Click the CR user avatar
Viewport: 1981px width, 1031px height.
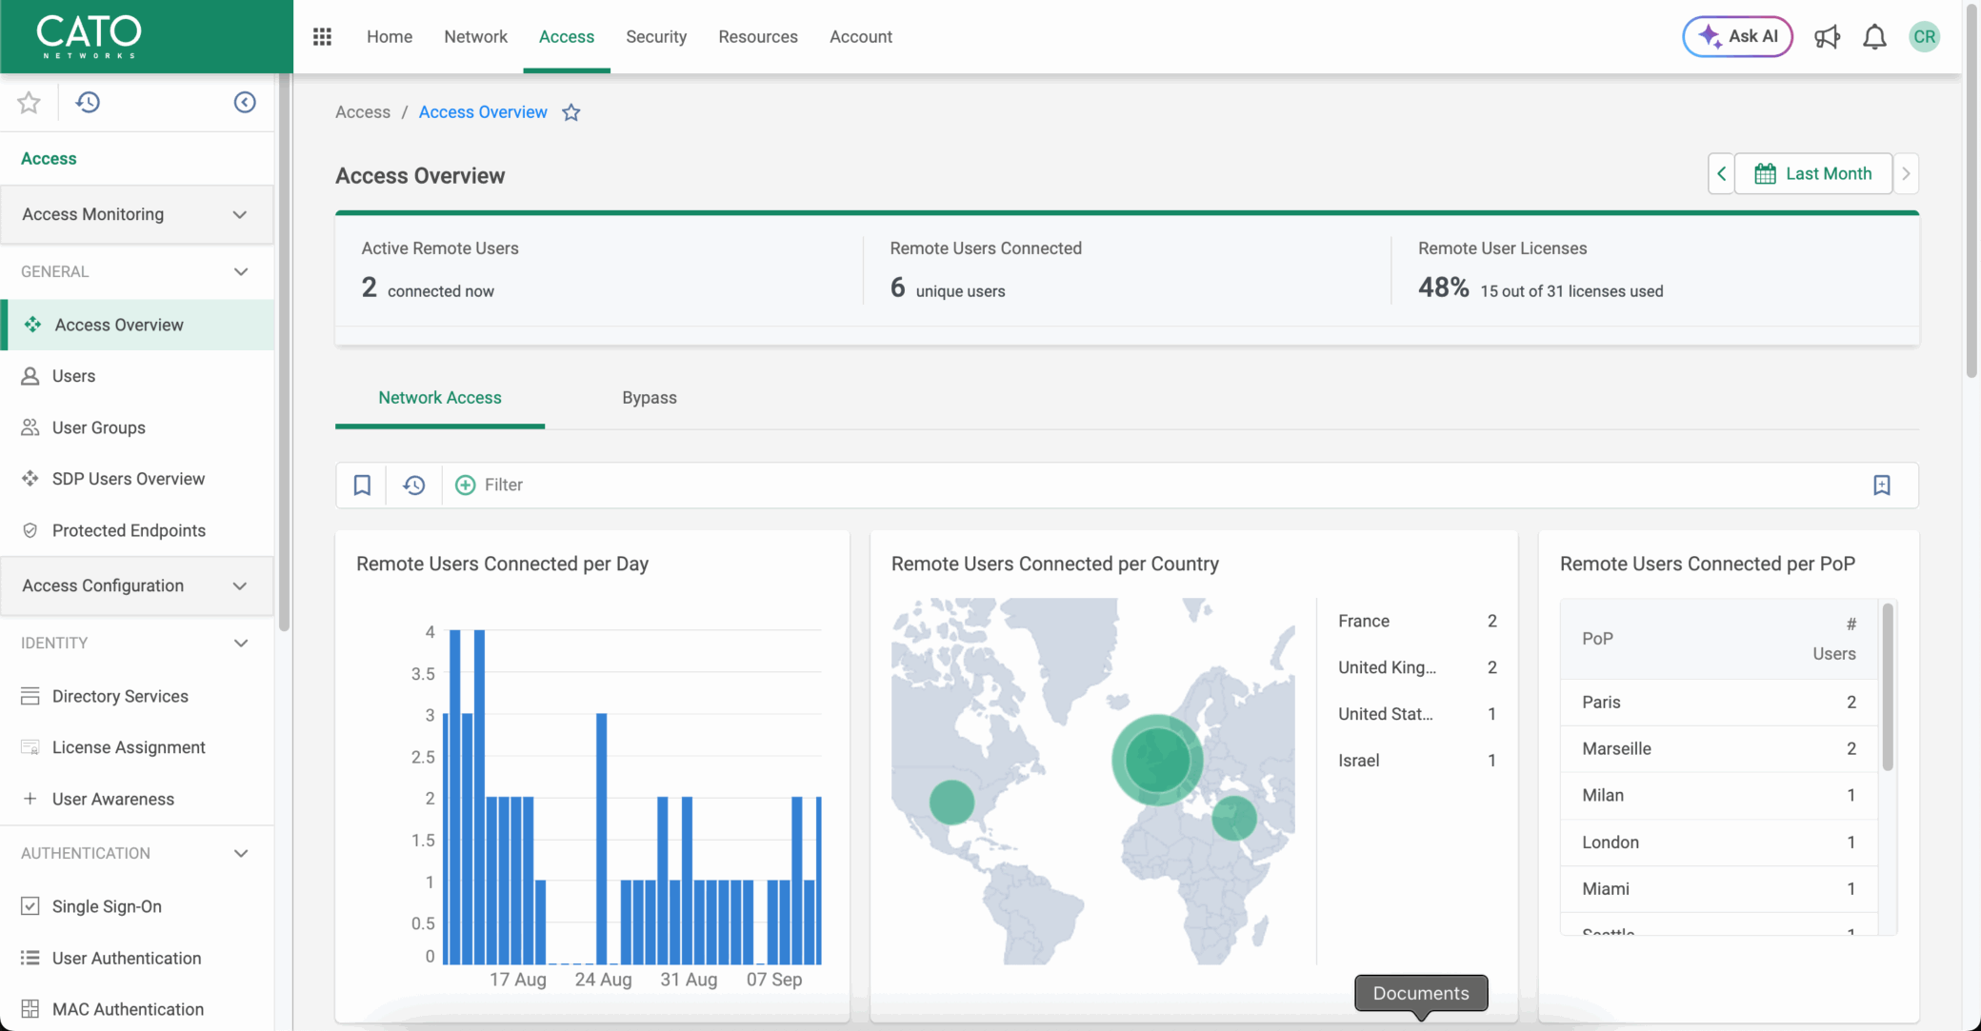pos(1924,37)
